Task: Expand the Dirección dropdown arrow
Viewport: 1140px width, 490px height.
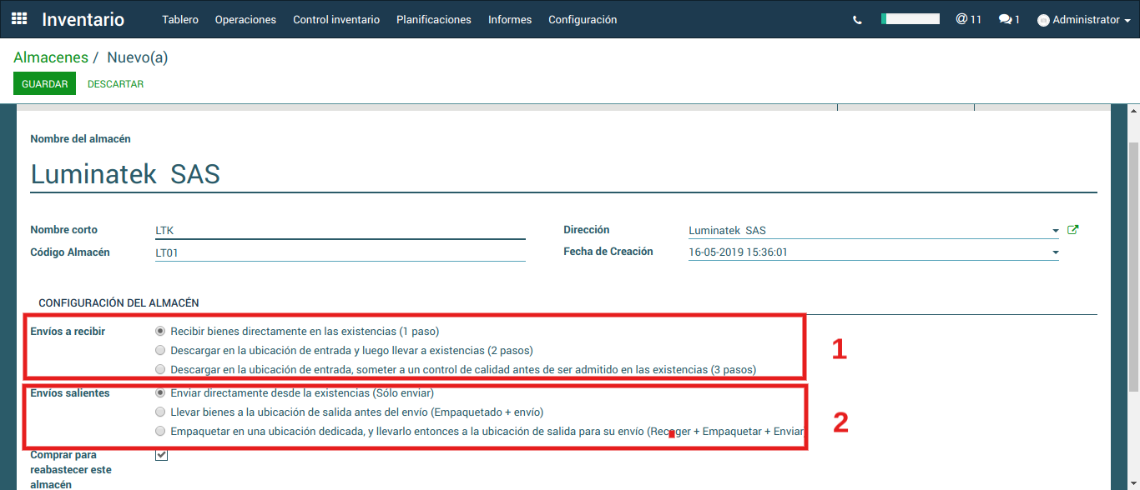Action: (1055, 231)
